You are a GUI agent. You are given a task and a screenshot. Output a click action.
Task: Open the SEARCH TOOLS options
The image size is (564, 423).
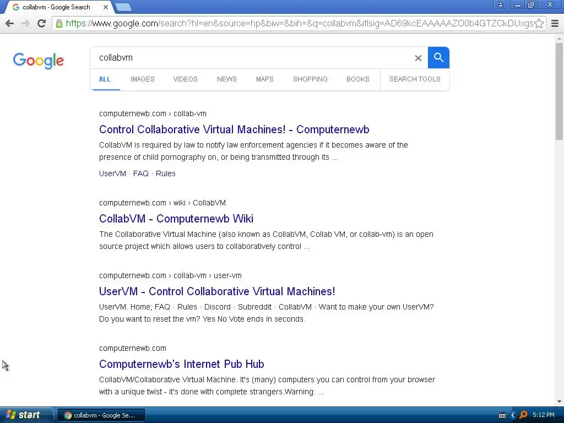pos(415,79)
